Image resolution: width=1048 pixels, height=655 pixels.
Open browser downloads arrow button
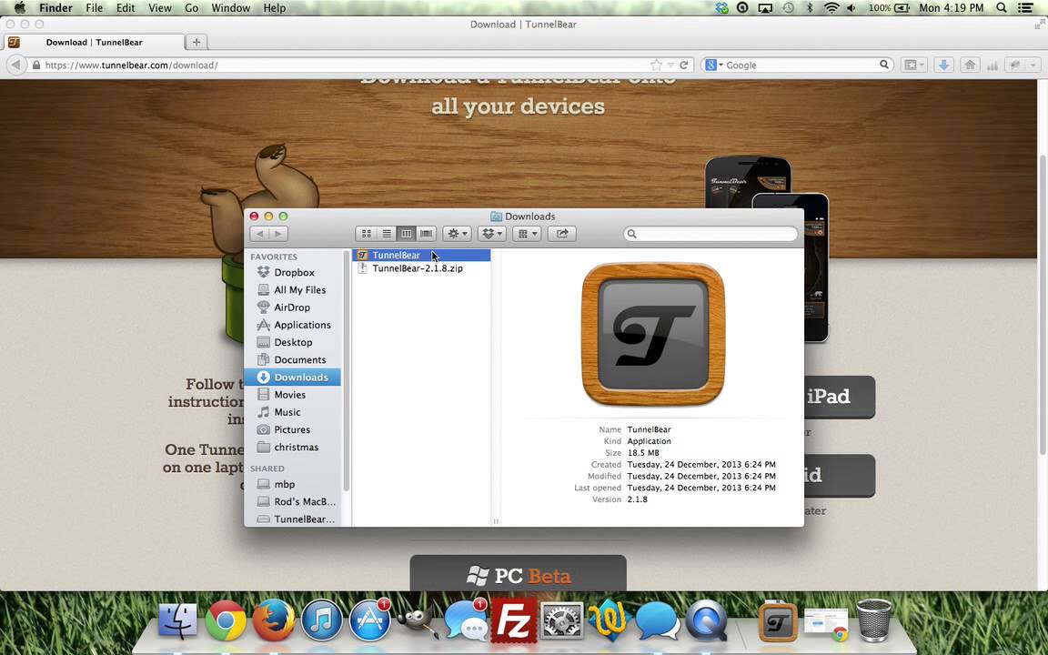[x=943, y=65]
